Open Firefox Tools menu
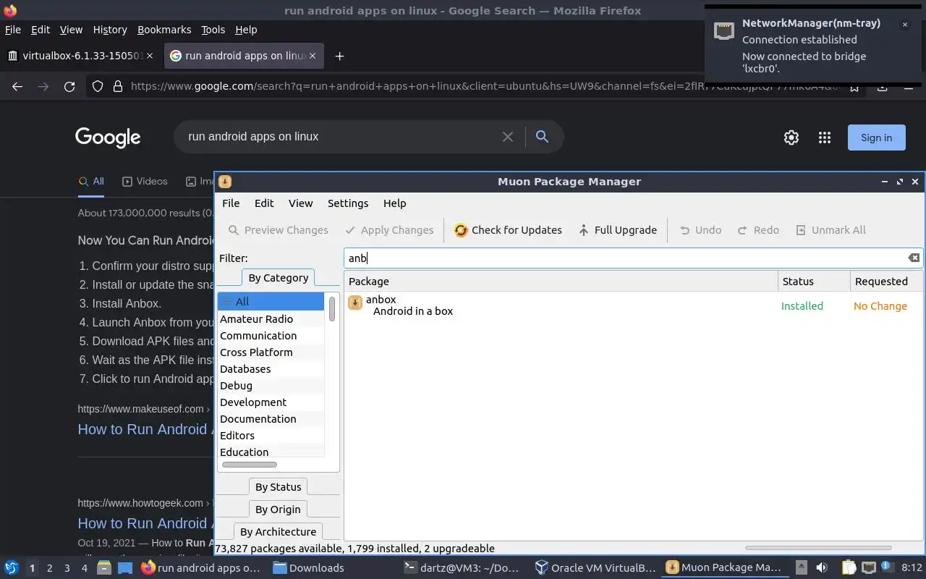Image resolution: width=926 pixels, height=579 pixels. click(x=213, y=30)
